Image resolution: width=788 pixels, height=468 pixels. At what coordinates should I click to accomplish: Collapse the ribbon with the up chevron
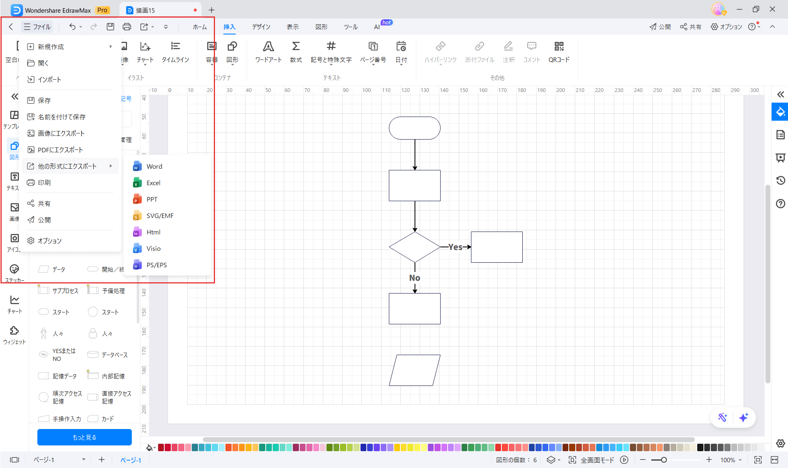click(x=772, y=27)
